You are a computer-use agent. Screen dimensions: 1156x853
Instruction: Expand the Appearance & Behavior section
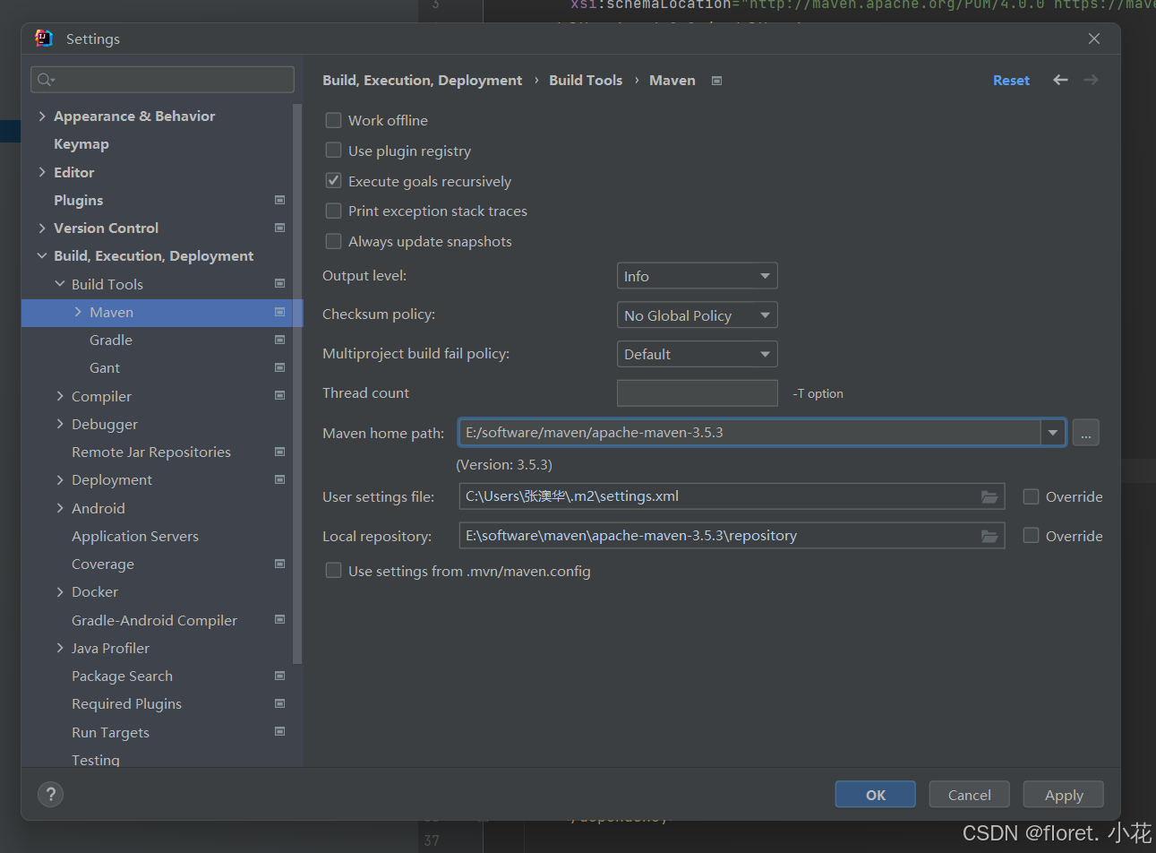[42, 116]
